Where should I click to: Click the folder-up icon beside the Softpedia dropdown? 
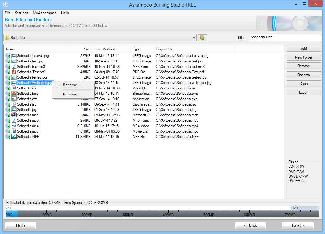pyautogui.click(x=202, y=37)
